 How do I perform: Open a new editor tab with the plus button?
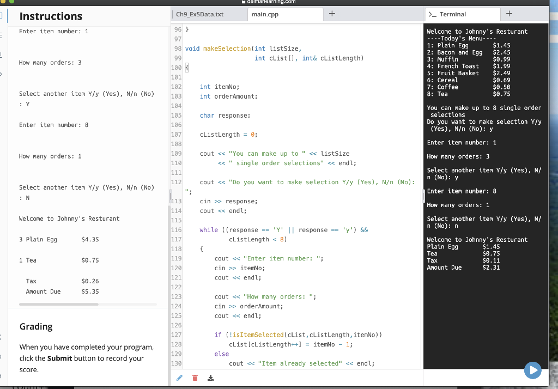pos(332,14)
